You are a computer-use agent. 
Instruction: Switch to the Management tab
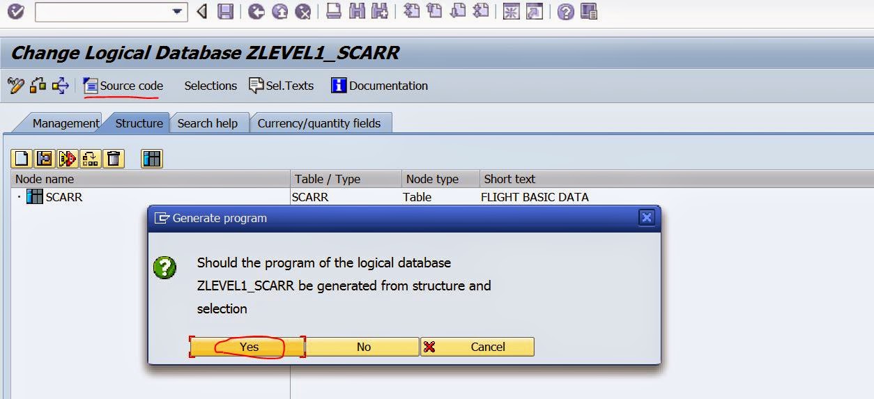coord(66,123)
